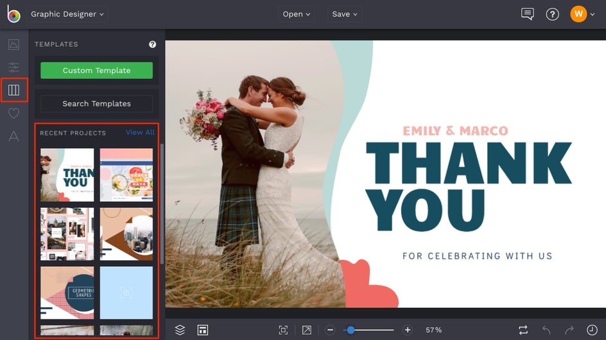Click the fullscreen expand arrow icon
The height and width of the screenshot is (340, 606).
(306, 330)
